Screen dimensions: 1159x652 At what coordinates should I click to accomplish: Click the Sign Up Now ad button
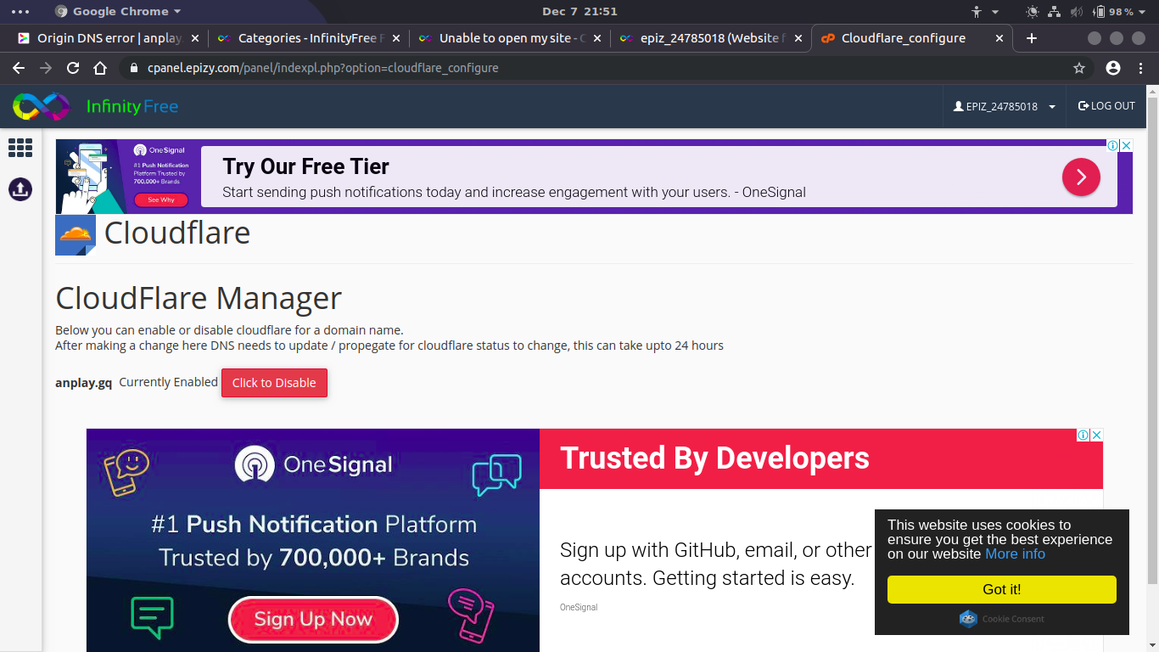pos(313,620)
